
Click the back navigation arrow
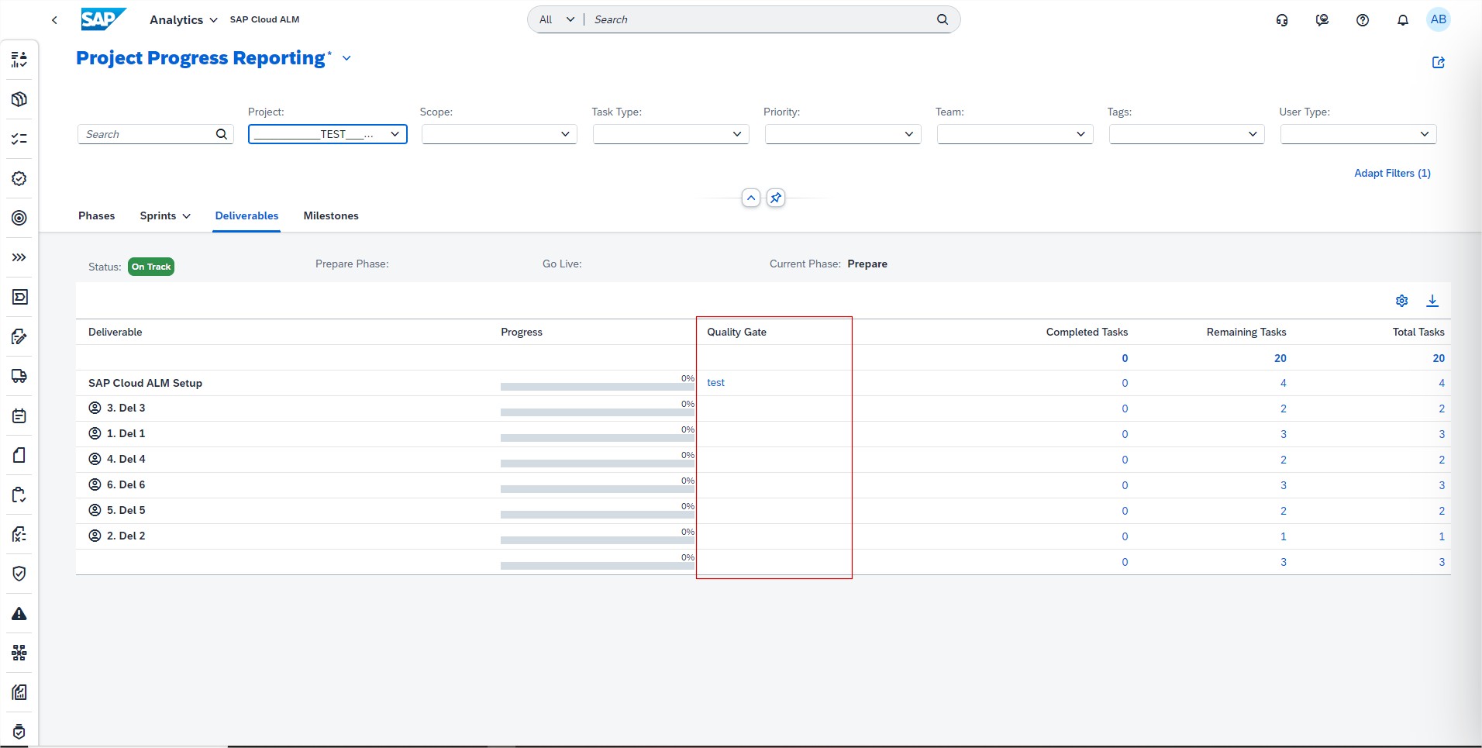click(x=54, y=20)
